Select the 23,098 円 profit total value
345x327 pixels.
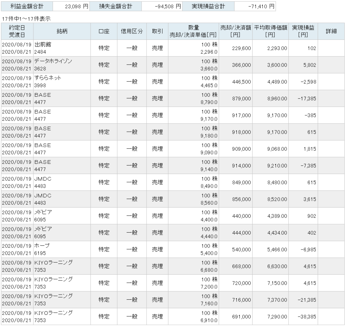click(x=76, y=7)
